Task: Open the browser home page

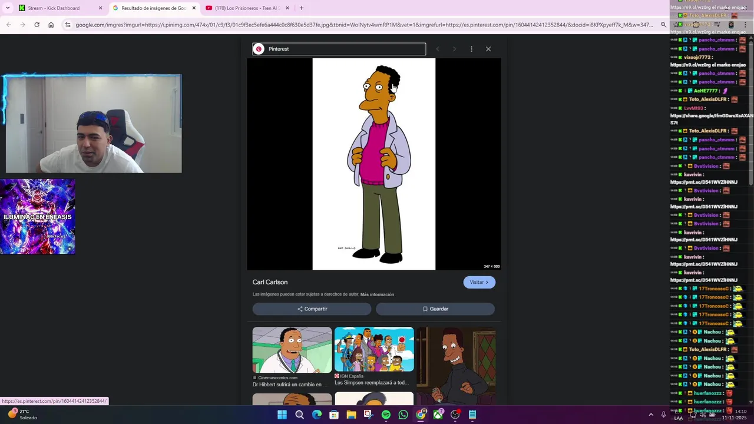Action: pos(51,25)
